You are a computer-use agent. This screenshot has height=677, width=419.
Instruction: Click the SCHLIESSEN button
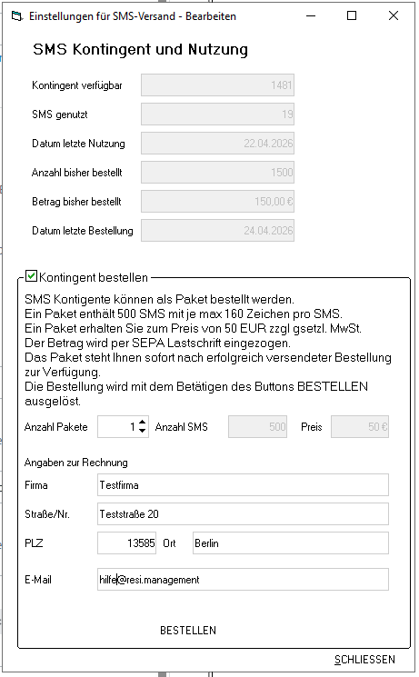pyautogui.click(x=364, y=660)
